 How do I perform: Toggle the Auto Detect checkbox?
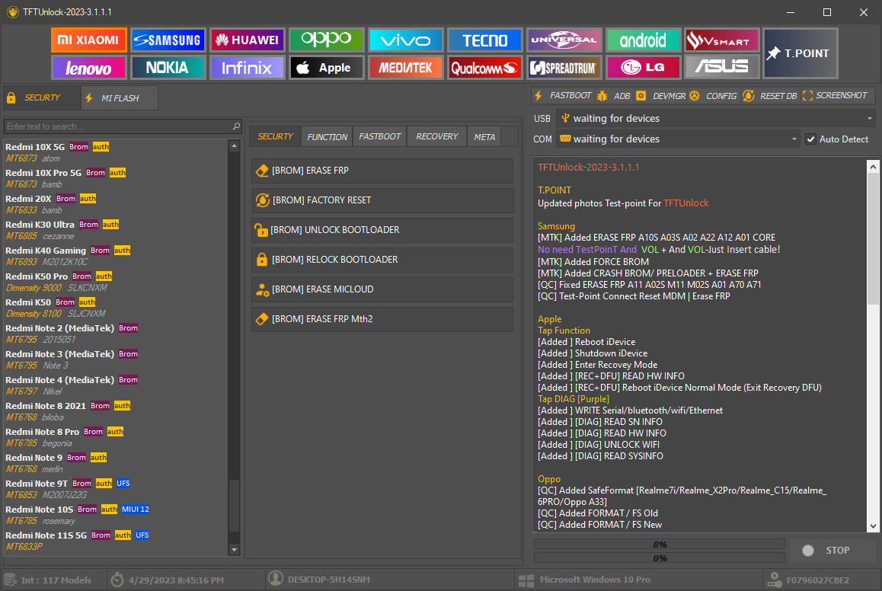810,139
